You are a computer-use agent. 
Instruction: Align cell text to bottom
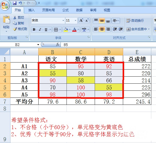click(108, 21)
